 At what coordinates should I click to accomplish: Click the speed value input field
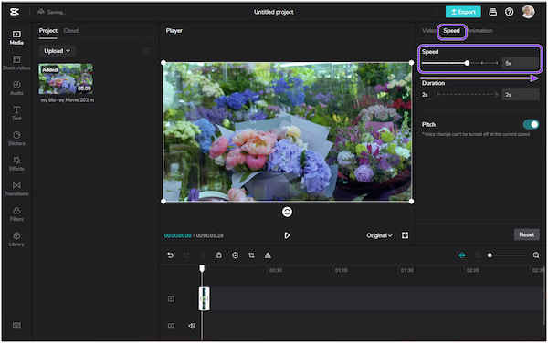pyautogui.click(x=521, y=63)
